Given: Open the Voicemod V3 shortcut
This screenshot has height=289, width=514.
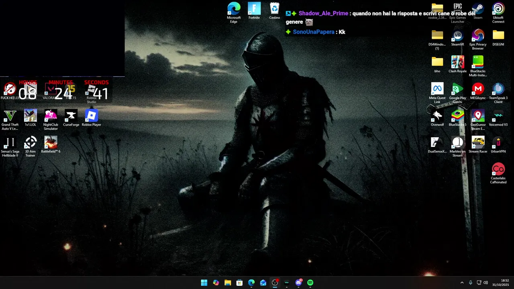Looking at the screenshot, I should click(498, 118).
